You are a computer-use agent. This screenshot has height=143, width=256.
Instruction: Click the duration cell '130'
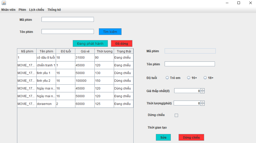[x=104, y=73]
